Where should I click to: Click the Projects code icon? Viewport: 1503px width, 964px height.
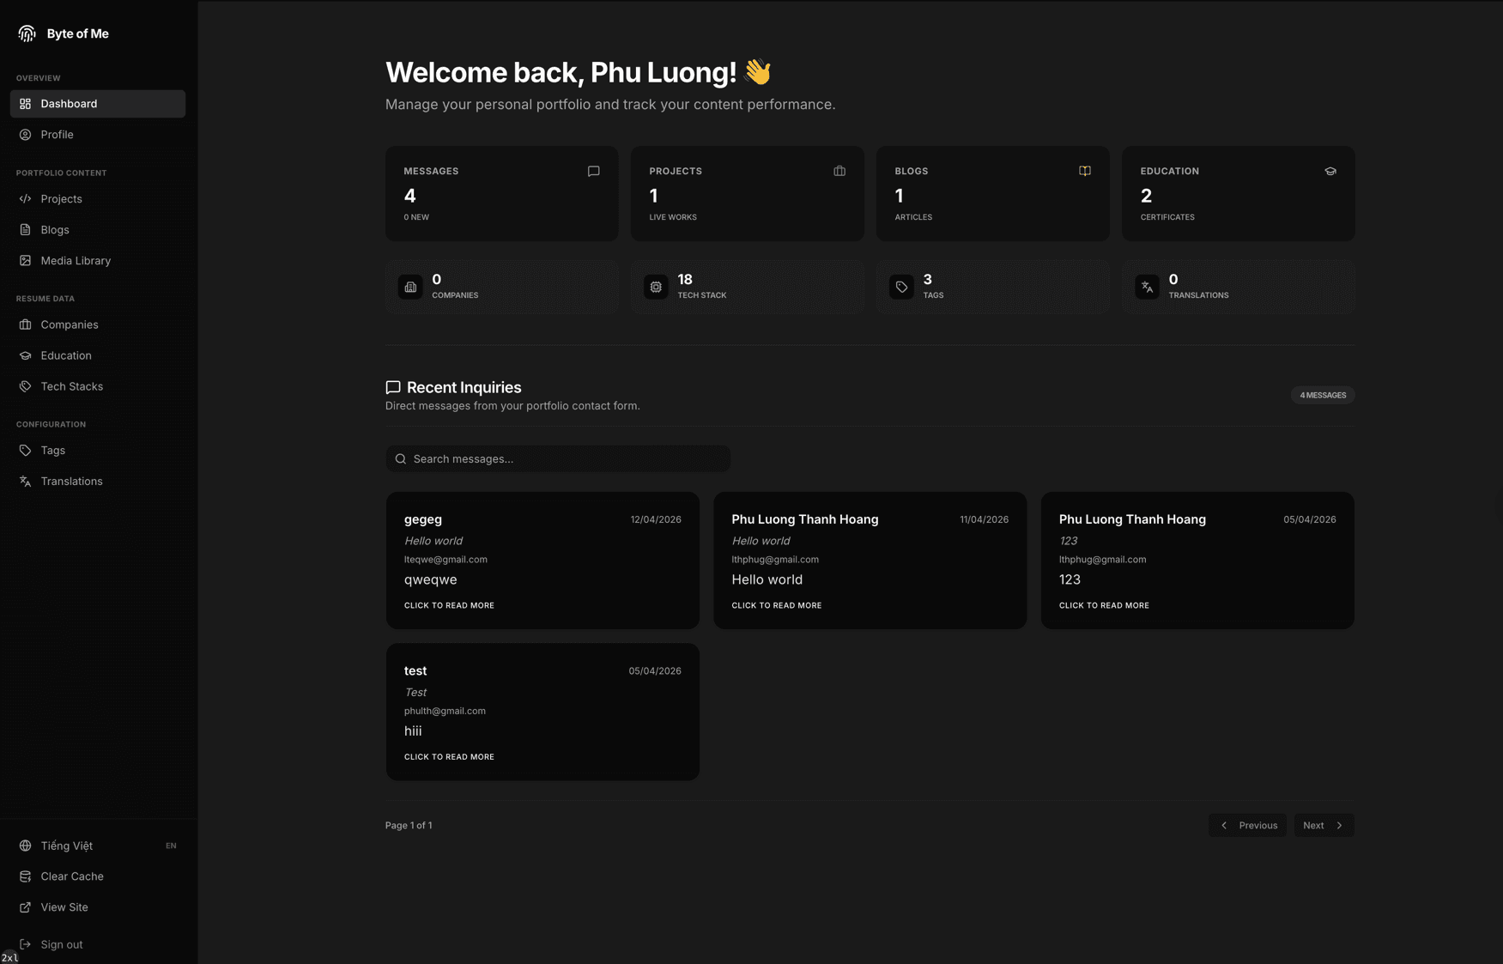pyautogui.click(x=25, y=198)
